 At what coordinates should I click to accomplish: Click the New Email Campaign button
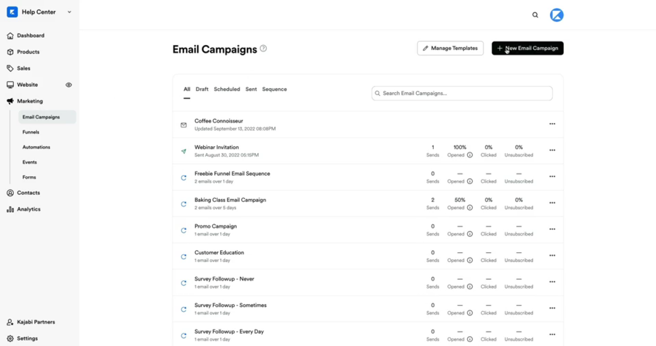point(527,48)
